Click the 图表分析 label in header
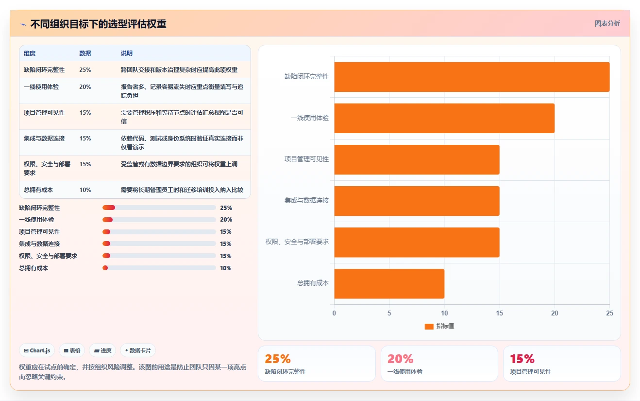640x401 pixels. coord(607,23)
